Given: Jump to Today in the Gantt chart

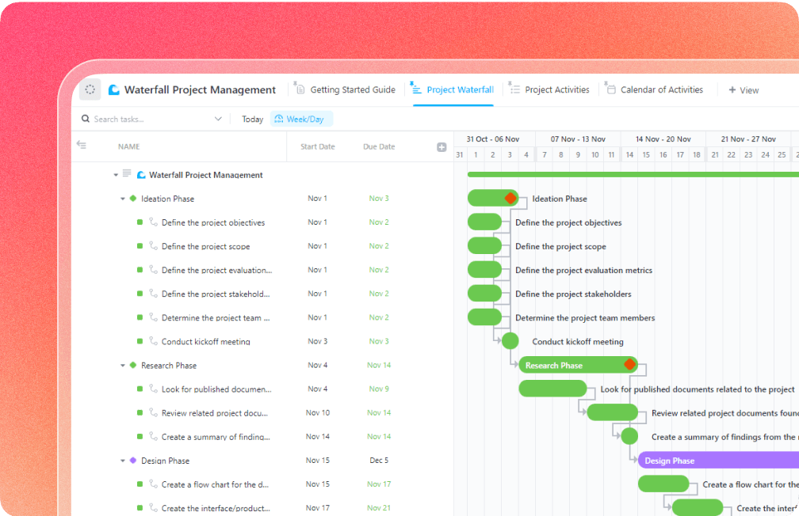Looking at the screenshot, I should [x=252, y=119].
